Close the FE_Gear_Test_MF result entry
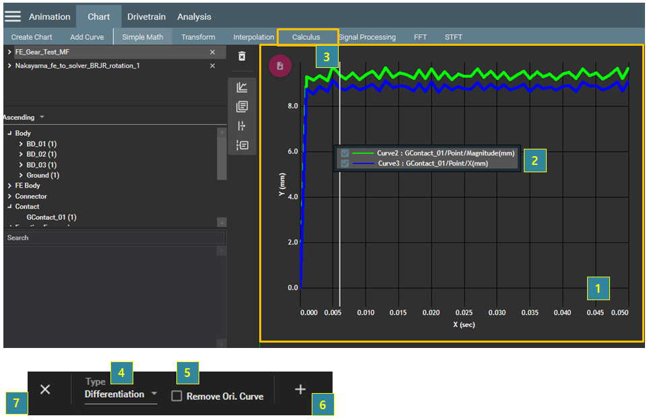Viewport: 647px width, 420px height. click(213, 52)
